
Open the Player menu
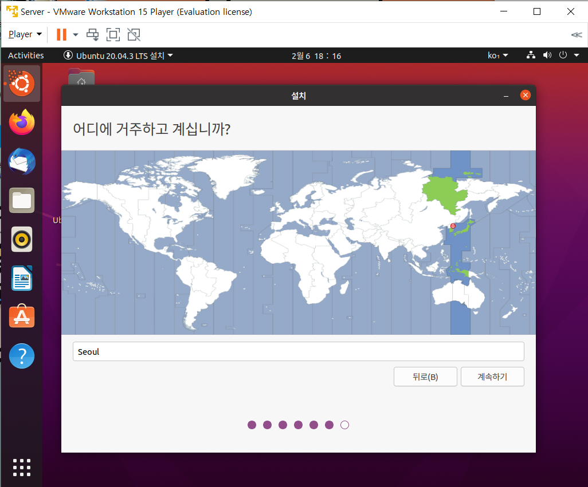[x=25, y=34]
